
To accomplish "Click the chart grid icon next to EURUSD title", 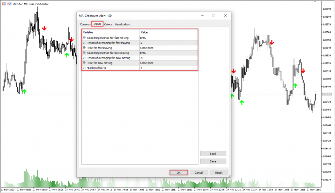I will tap(4, 4).
